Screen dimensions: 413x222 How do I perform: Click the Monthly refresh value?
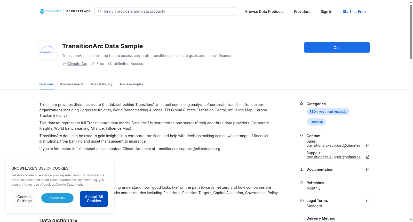[313, 188]
